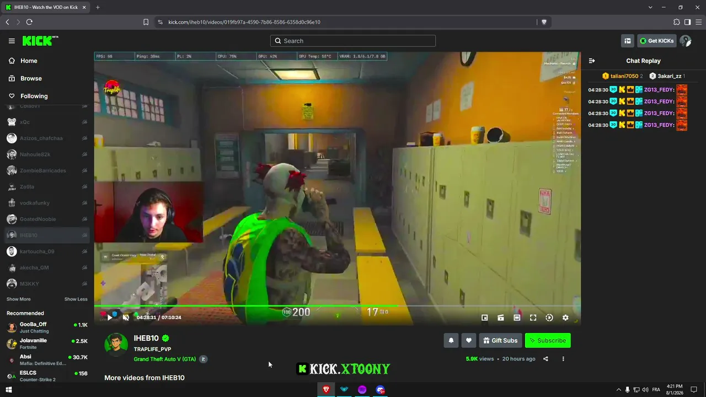The width and height of the screenshot is (706, 397).
Task: Open Spotify from the taskbar
Action: click(x=362, y=390)
